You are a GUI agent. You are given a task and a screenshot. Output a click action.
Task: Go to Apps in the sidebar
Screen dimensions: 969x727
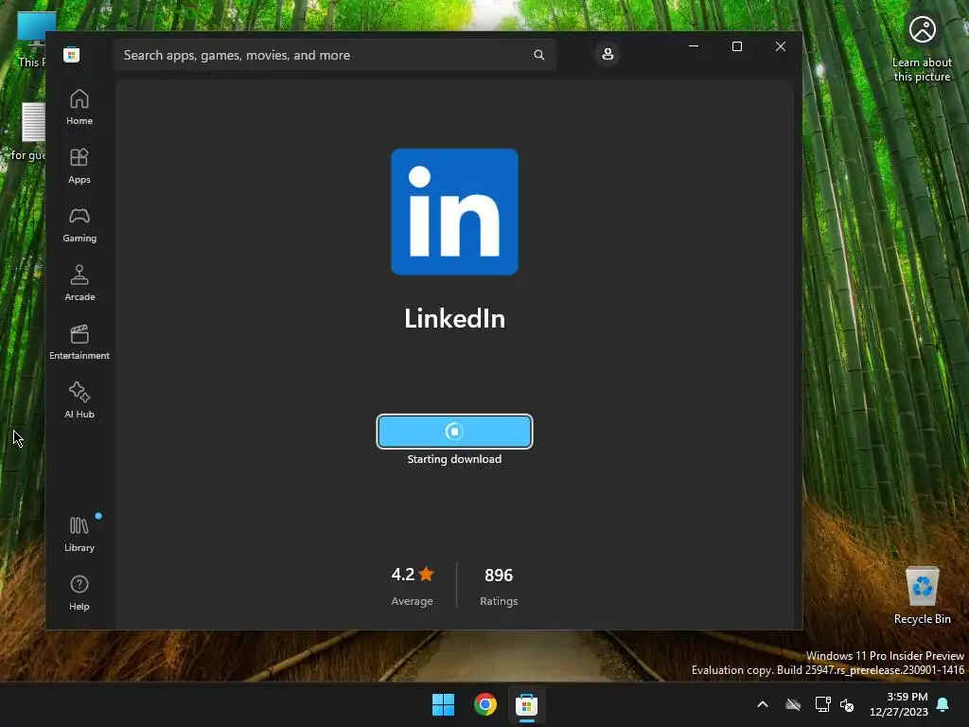click(79, 166)
